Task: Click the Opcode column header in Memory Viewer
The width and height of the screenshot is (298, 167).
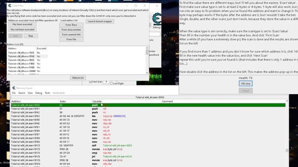Action: pyautogui.click(x=97, y=102)
